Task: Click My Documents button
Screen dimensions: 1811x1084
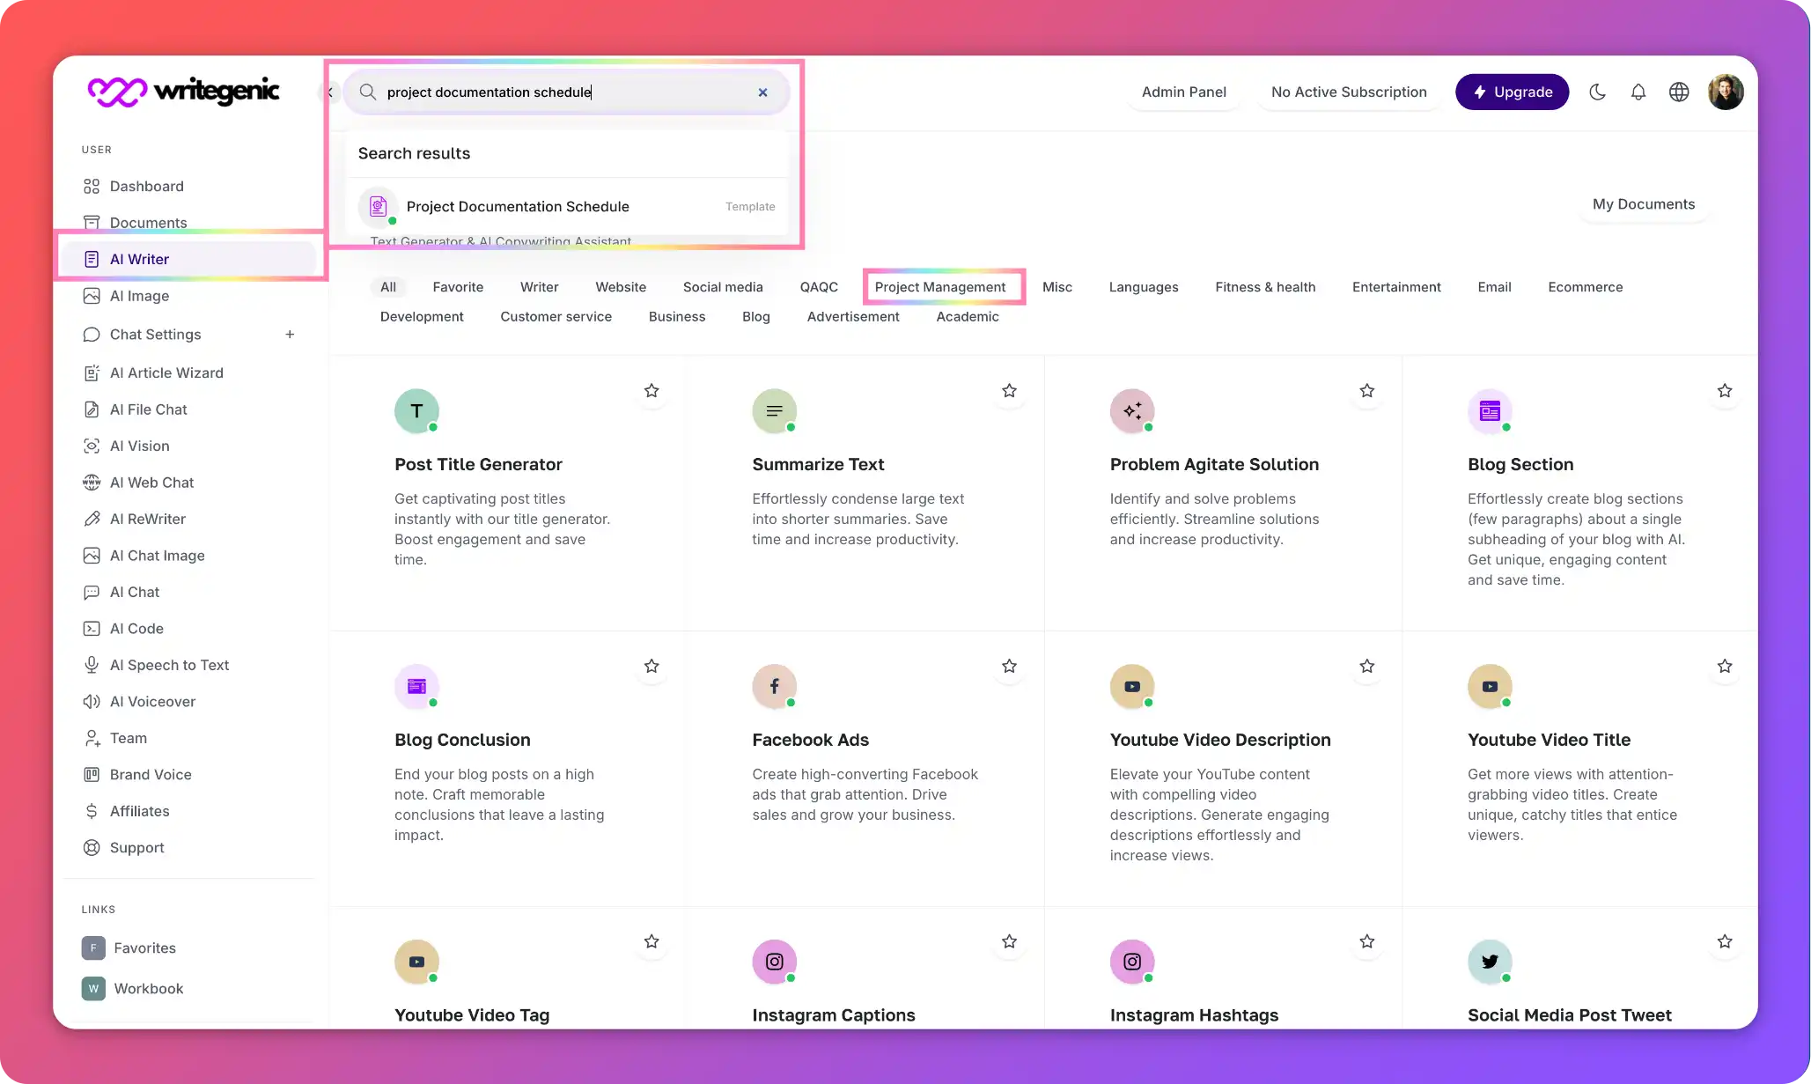Action: (1644, 203)
